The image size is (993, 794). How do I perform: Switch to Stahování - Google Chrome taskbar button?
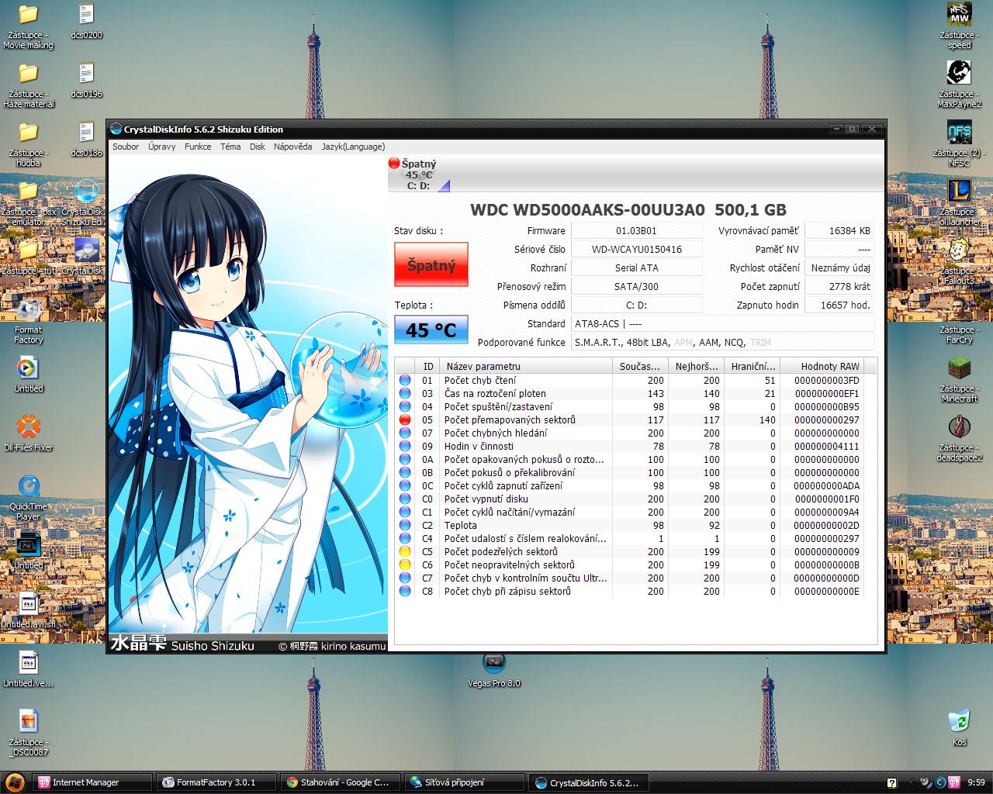click(x=341, y=782)
